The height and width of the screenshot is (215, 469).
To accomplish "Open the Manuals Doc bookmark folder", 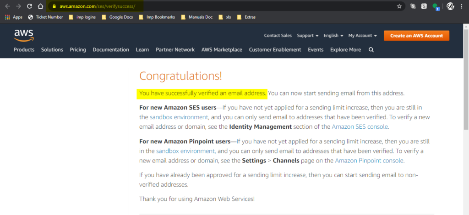I will pos(197,17).
